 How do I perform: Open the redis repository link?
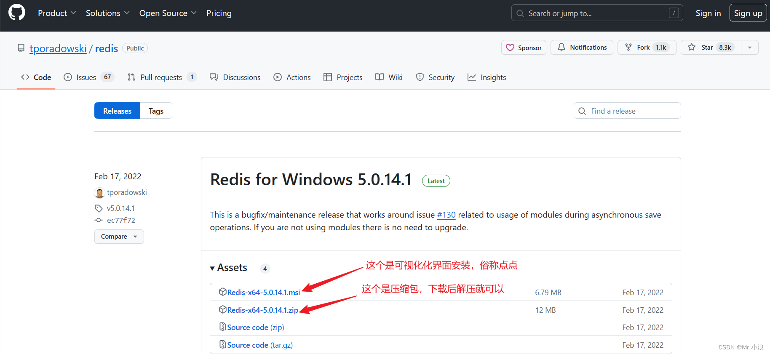107,48
